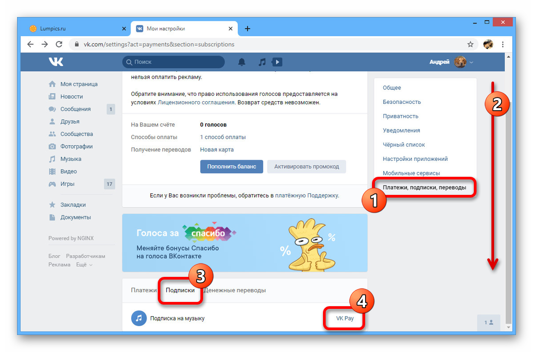Open Безопасность settings section

(x=402, y=102)
